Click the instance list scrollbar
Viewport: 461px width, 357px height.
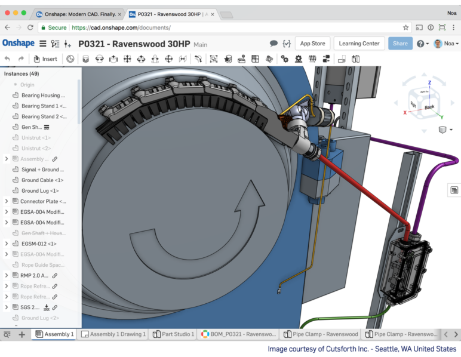point(78,101)
